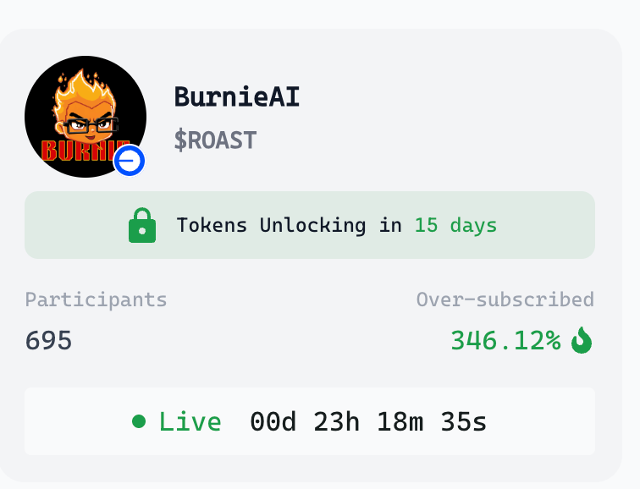Click the 346.12% over-subscribed value
Screen dimensions: 640x489
(505, 341)
